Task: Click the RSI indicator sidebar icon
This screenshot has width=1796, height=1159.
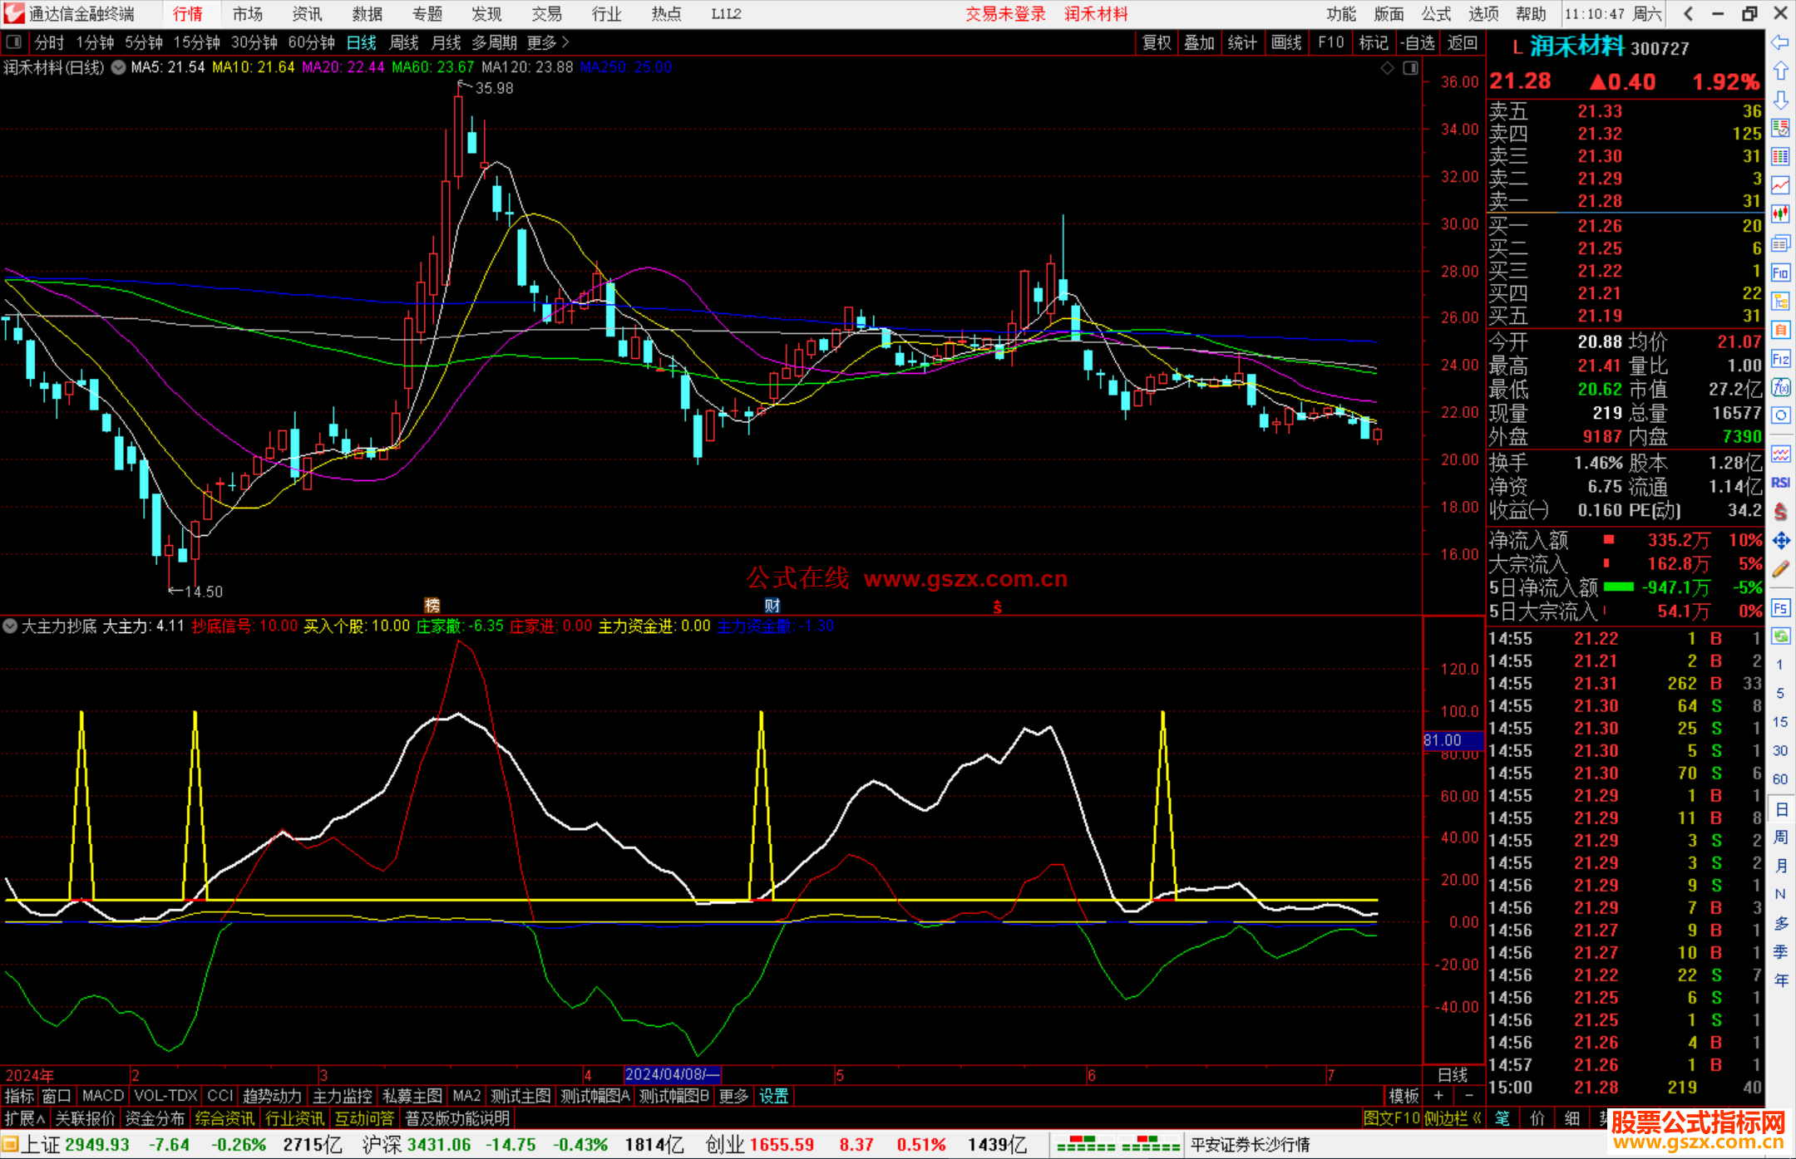Action: 1780,483
